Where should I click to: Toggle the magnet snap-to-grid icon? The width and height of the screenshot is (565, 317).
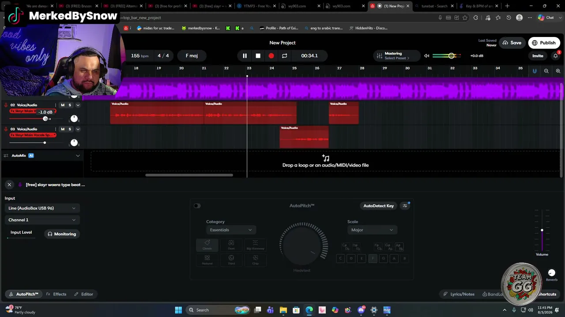pos(535,71)
